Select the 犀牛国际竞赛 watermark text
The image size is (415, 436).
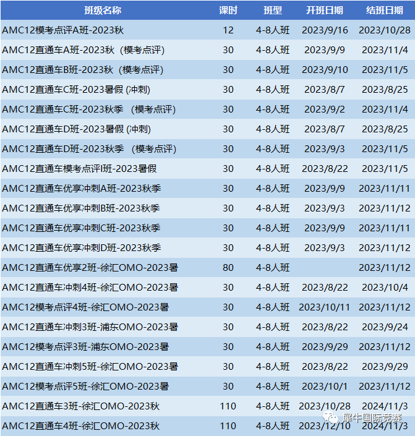tap(372, 418)
